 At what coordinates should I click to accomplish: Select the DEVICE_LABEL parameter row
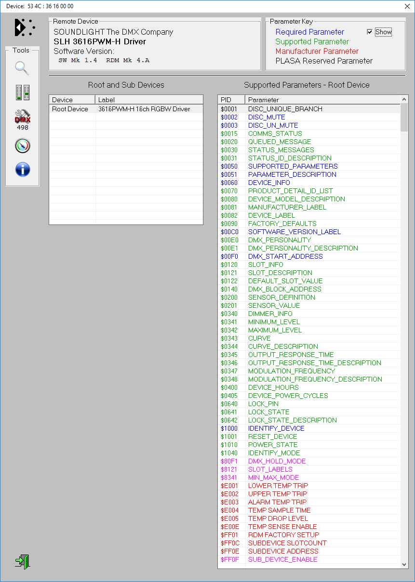click(272, 215)
